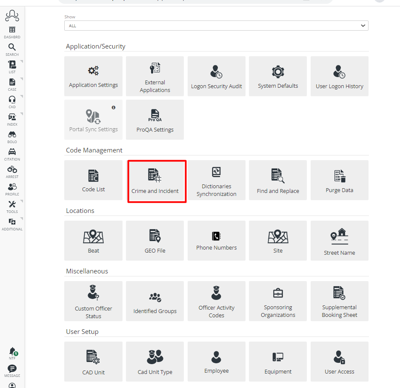
Task: Open the Find and Replace tile
Action: tap(277, 180)
